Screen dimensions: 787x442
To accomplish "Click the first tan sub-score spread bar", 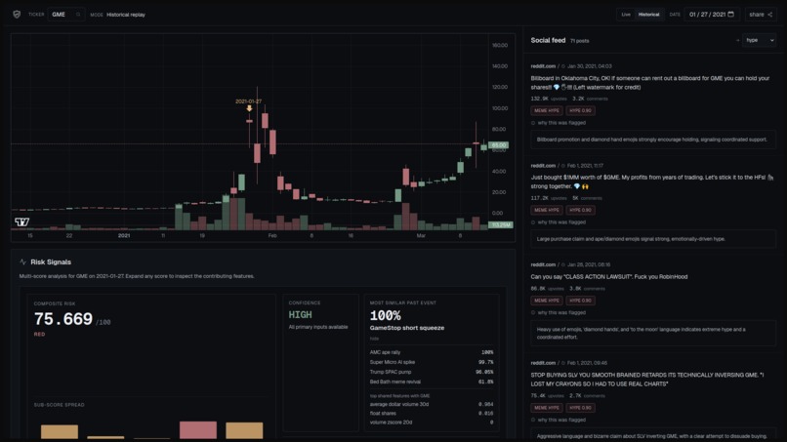I will [60, 432].
